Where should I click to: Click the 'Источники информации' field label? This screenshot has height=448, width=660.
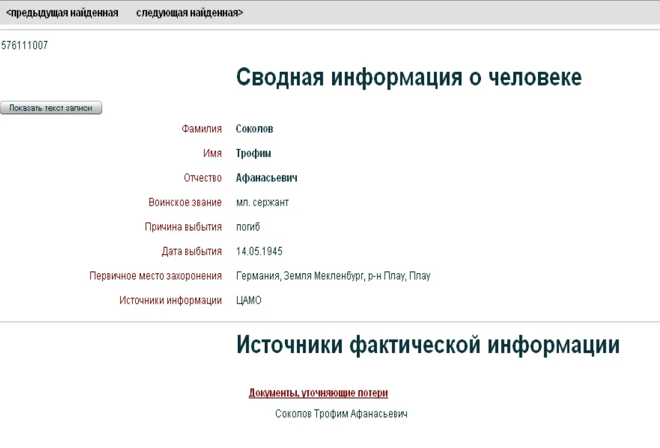click(170, 301)
